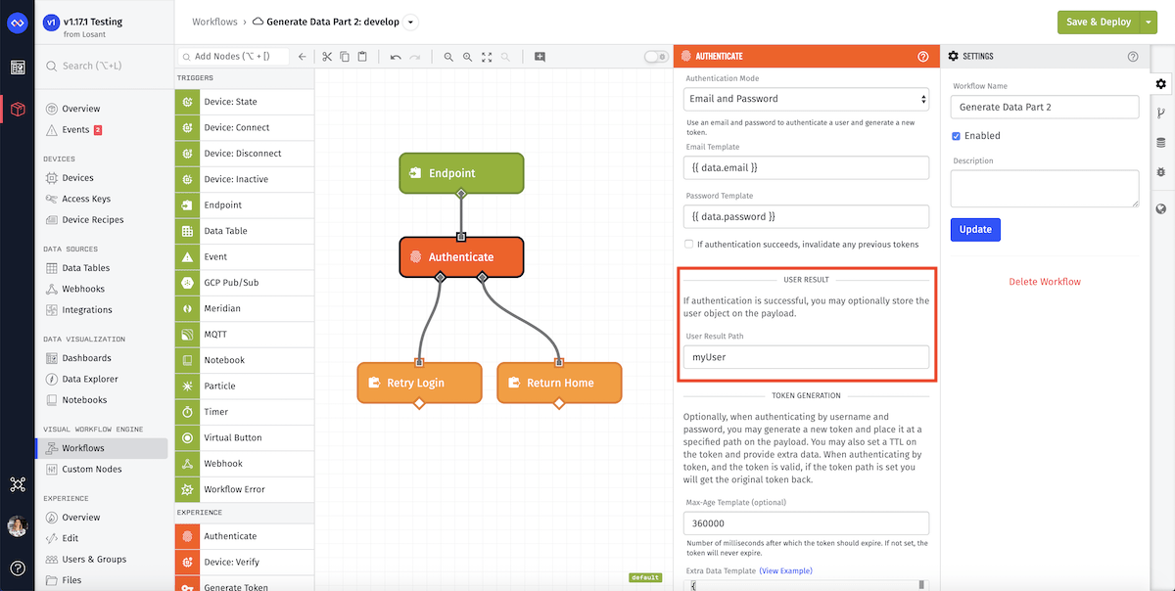This screenshot has height=591, width=1175.
Task: Click the sidebar Search field
Action: pyautogui.click(x=103, y=66)
